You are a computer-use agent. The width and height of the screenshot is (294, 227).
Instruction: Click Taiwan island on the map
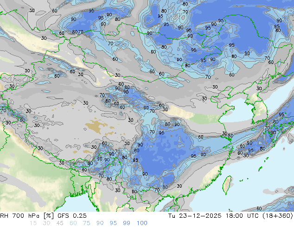pyautogui.click(x=227, y=185)
